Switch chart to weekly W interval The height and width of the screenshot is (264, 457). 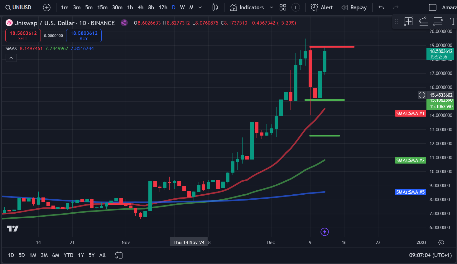point(182,7)
